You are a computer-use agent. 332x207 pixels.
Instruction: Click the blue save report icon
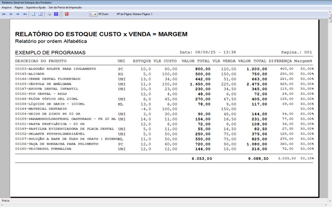click(56, 14)
